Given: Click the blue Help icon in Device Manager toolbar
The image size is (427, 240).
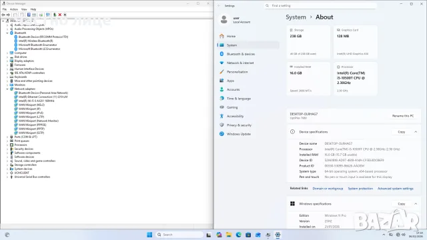Looking at the screenshot, I should pos(29,15).
